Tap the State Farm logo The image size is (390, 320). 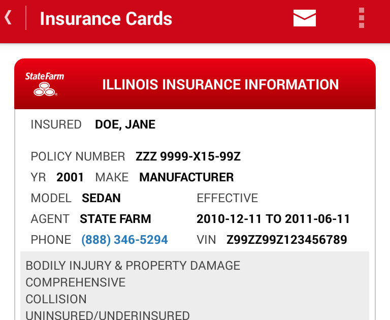click(x=45, y=84)
